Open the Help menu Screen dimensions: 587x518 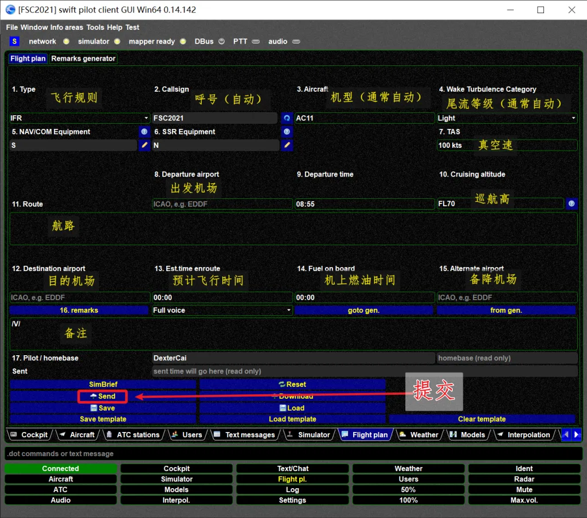pyautogui.click(x=115, y=28)
